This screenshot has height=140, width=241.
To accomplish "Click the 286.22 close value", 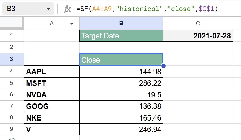I will coord(121,83).
